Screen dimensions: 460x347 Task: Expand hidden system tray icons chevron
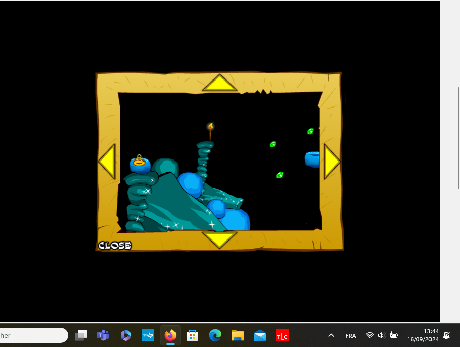pos(331,335)
